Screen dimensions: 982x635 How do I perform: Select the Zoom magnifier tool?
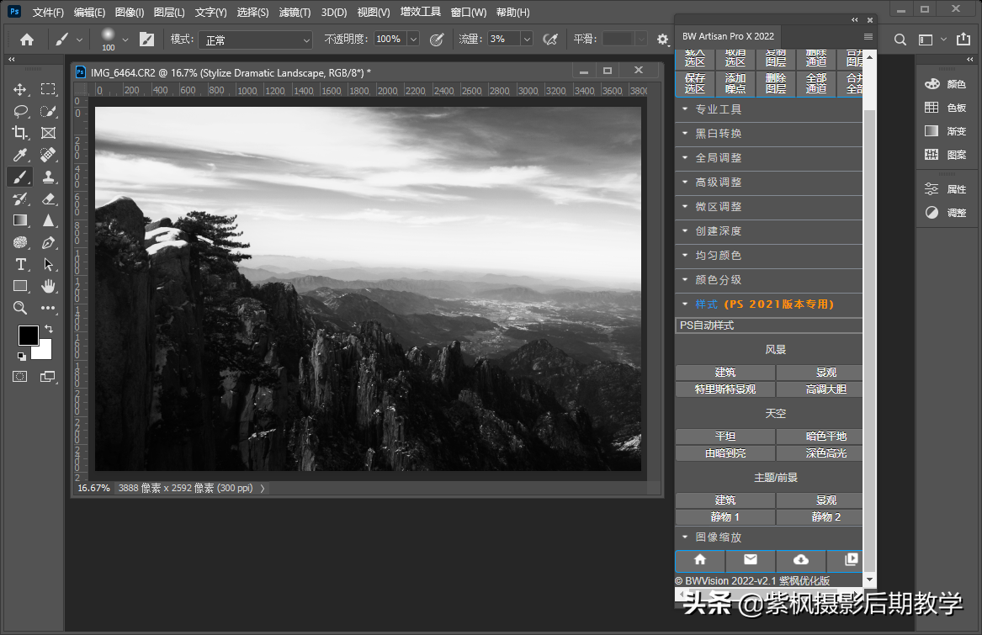coord(20,308)
